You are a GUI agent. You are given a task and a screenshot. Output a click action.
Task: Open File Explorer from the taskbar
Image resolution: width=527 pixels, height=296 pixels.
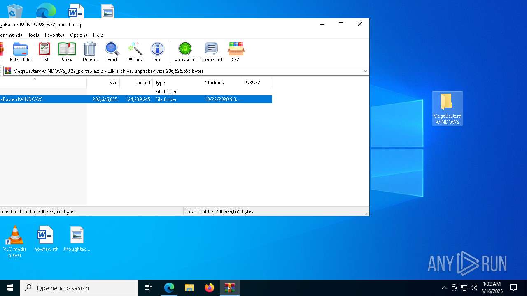[x=189, y=288]
